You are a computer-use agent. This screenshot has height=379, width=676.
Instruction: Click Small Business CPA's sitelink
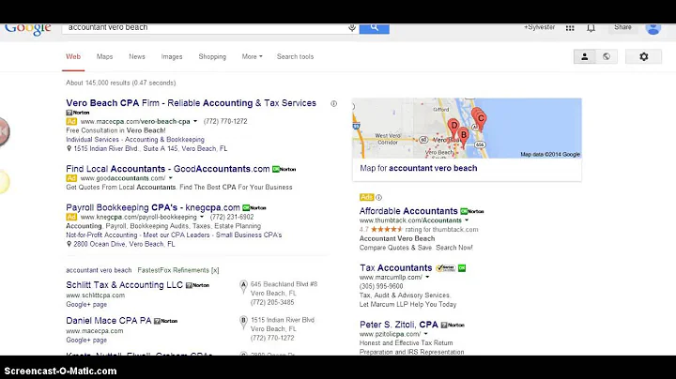click(249, 235)
